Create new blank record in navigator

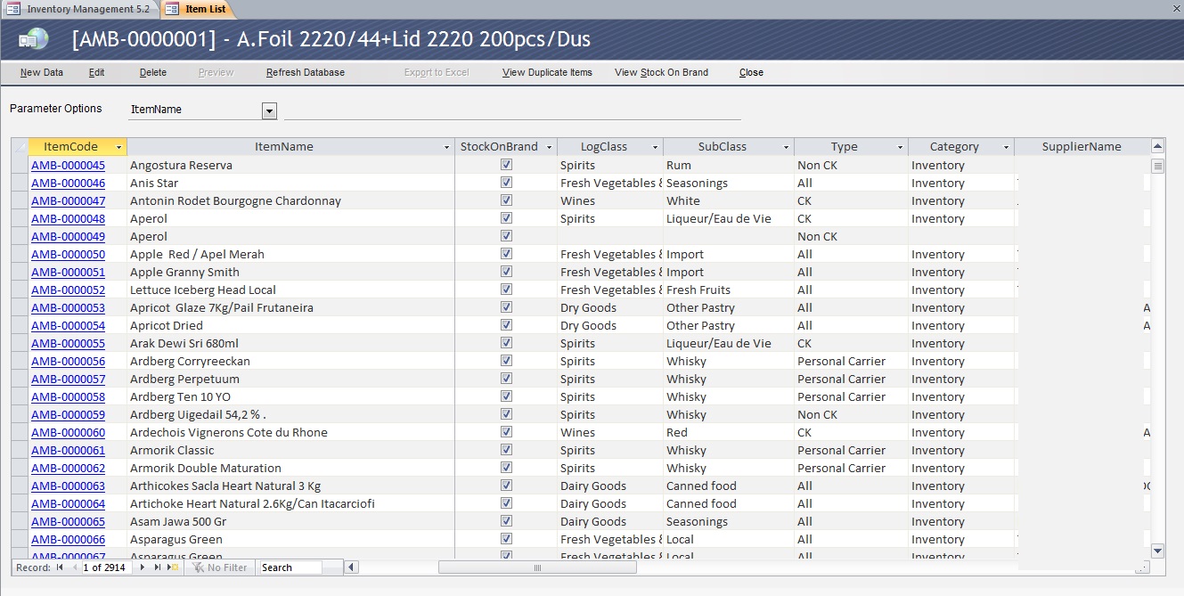pos(173,567)
